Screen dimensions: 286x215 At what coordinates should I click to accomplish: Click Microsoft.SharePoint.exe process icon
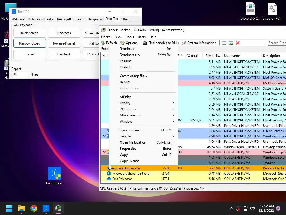tap(109, 173)
